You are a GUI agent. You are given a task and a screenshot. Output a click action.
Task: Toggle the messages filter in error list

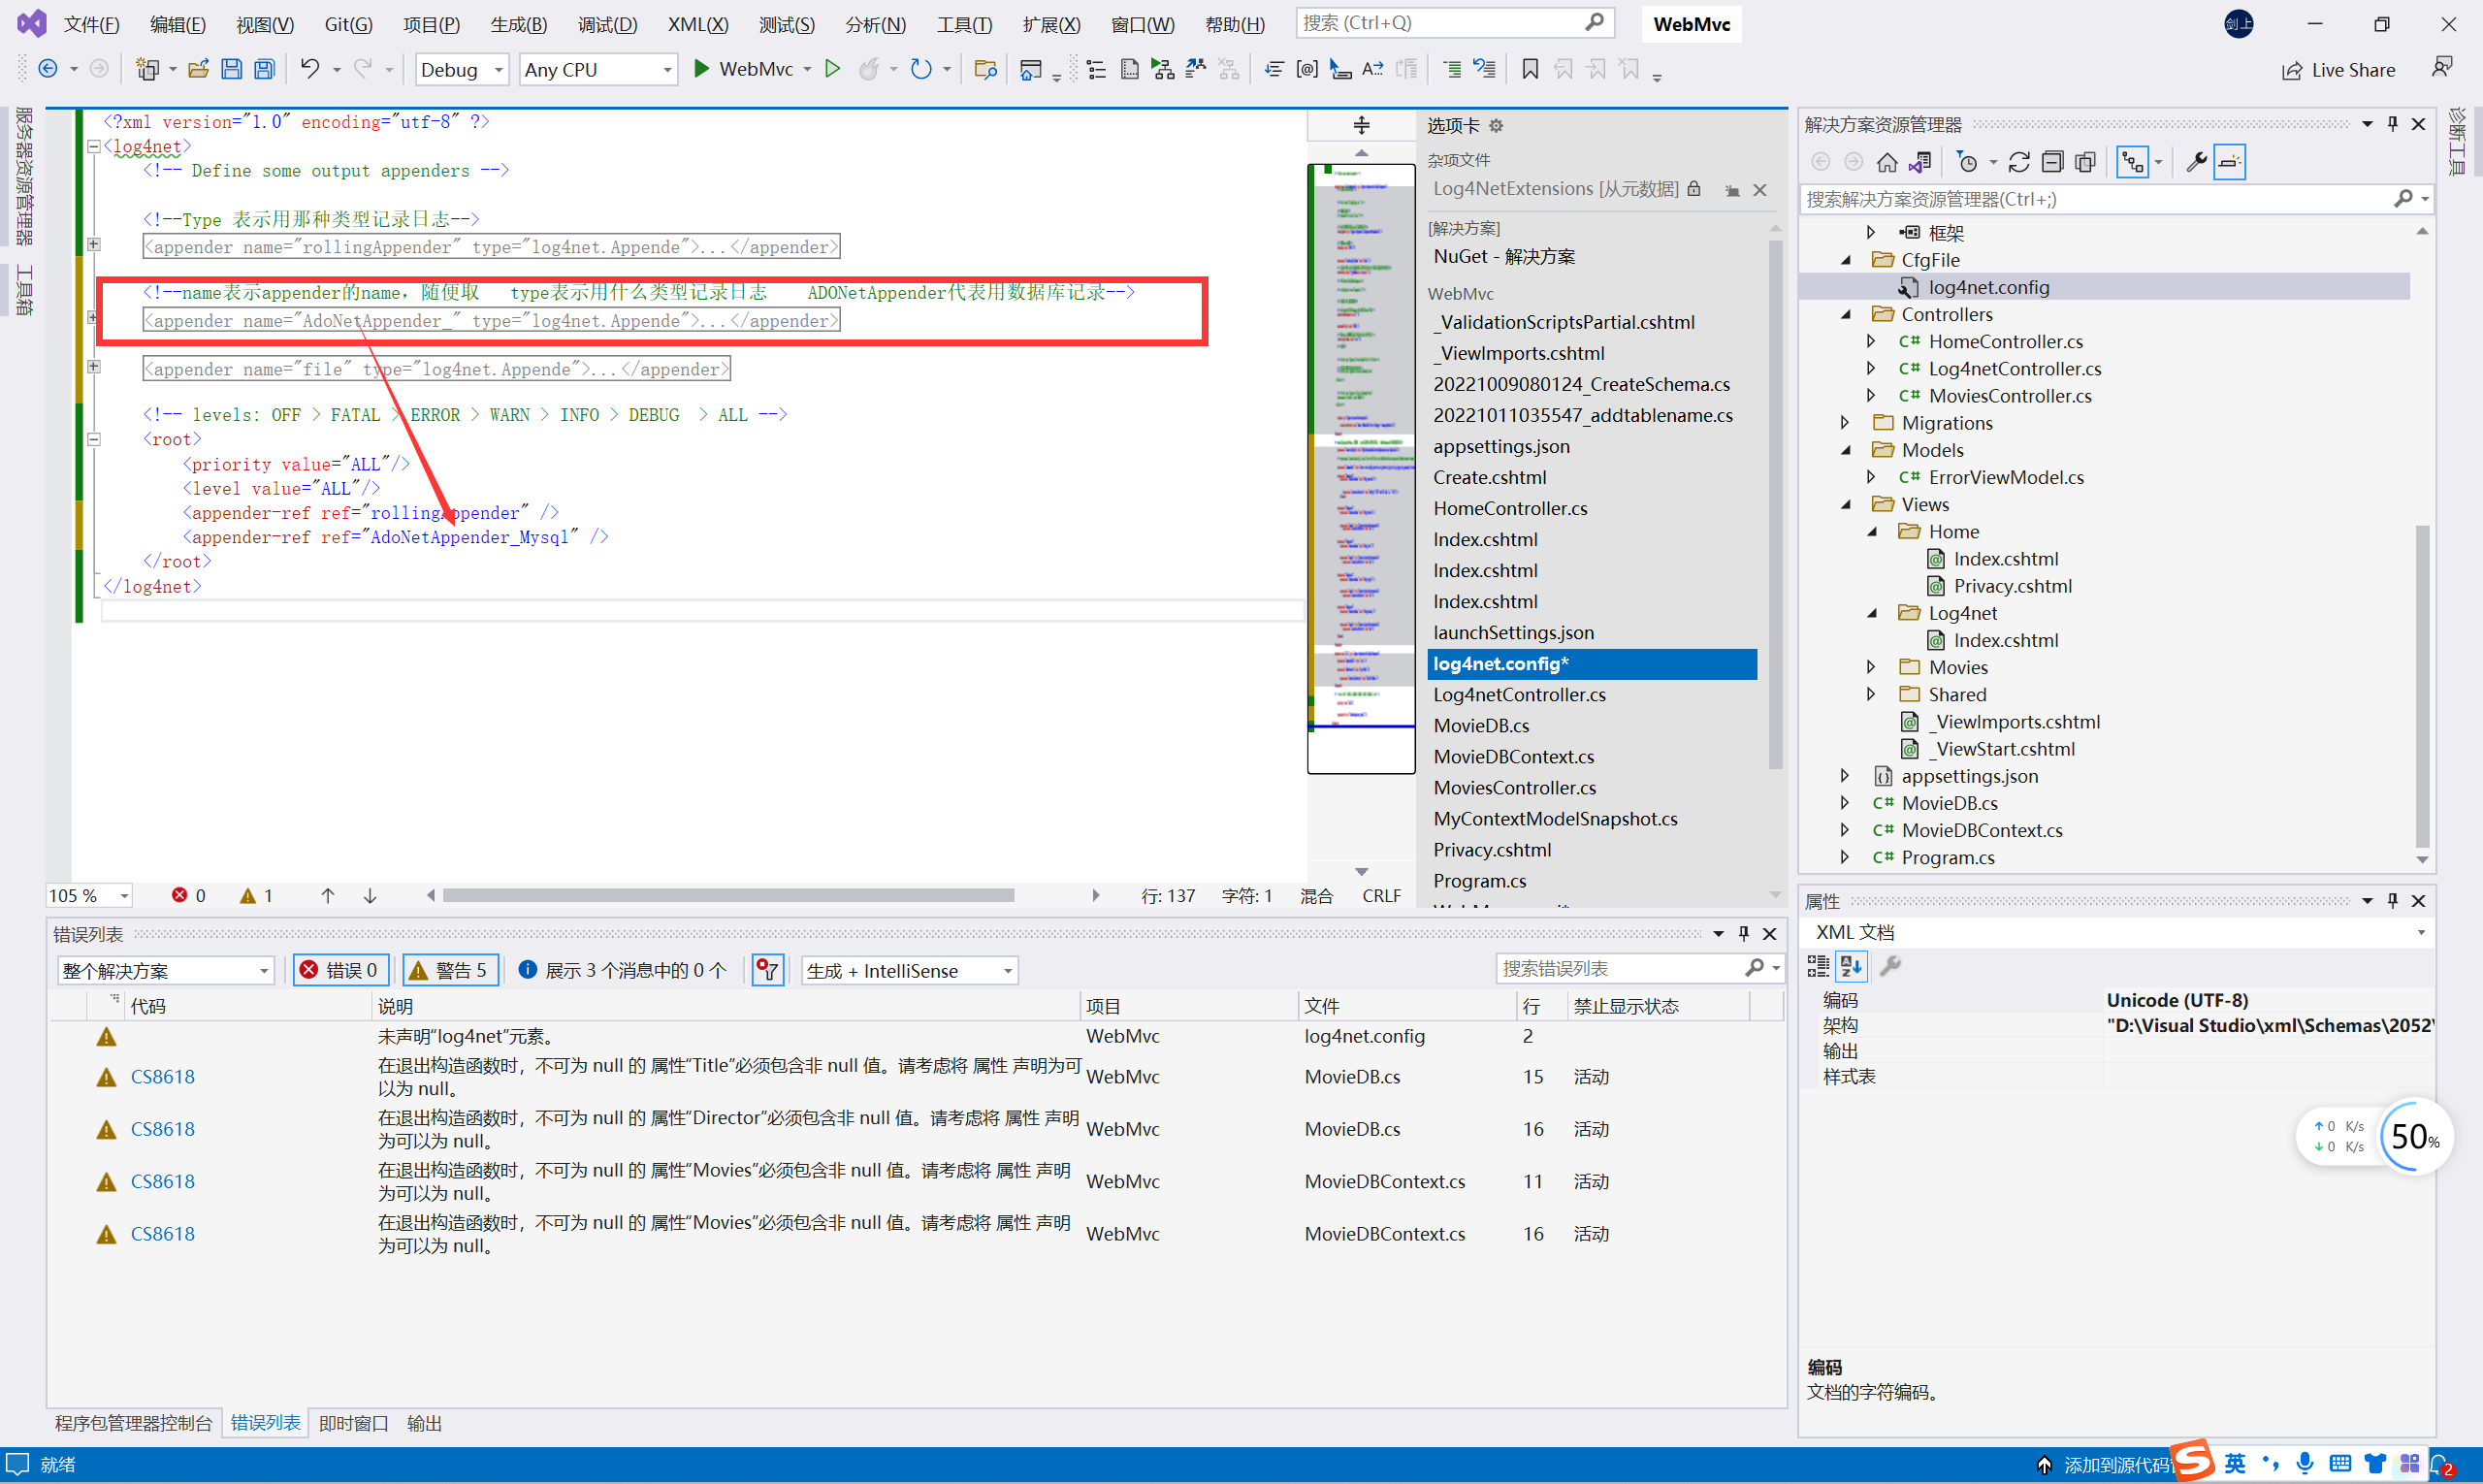pos(624,970)
